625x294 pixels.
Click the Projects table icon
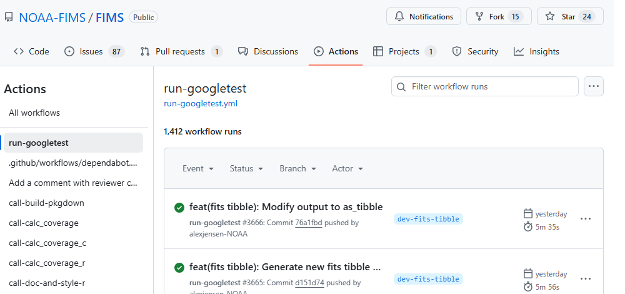point(378,51)
